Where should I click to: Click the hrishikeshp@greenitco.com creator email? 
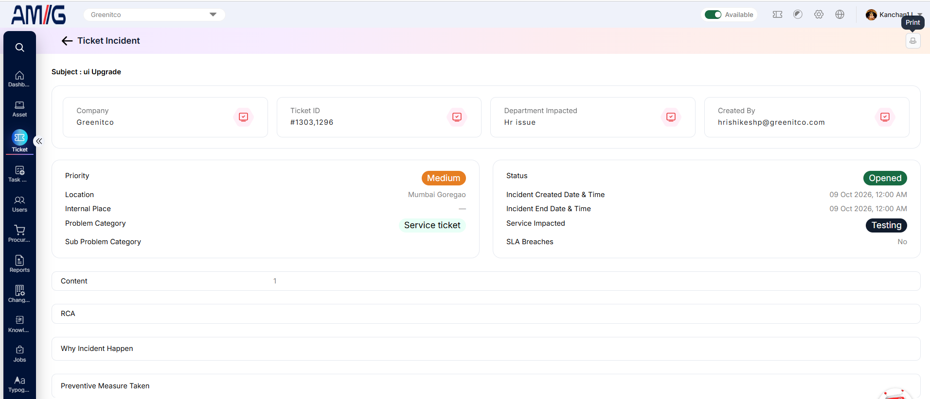click(x=771, y=122)
